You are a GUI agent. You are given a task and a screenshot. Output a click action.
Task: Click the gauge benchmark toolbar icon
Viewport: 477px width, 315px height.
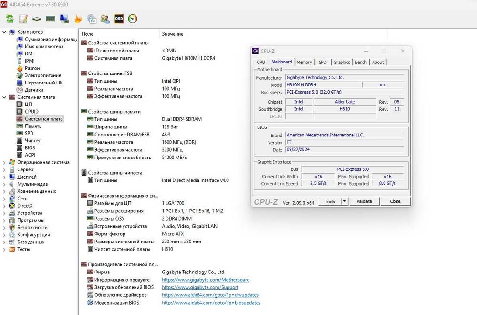133,19
